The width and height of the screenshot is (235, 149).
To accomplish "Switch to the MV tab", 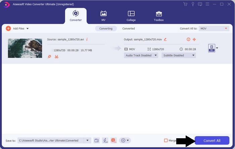I will tap(103, 16).
